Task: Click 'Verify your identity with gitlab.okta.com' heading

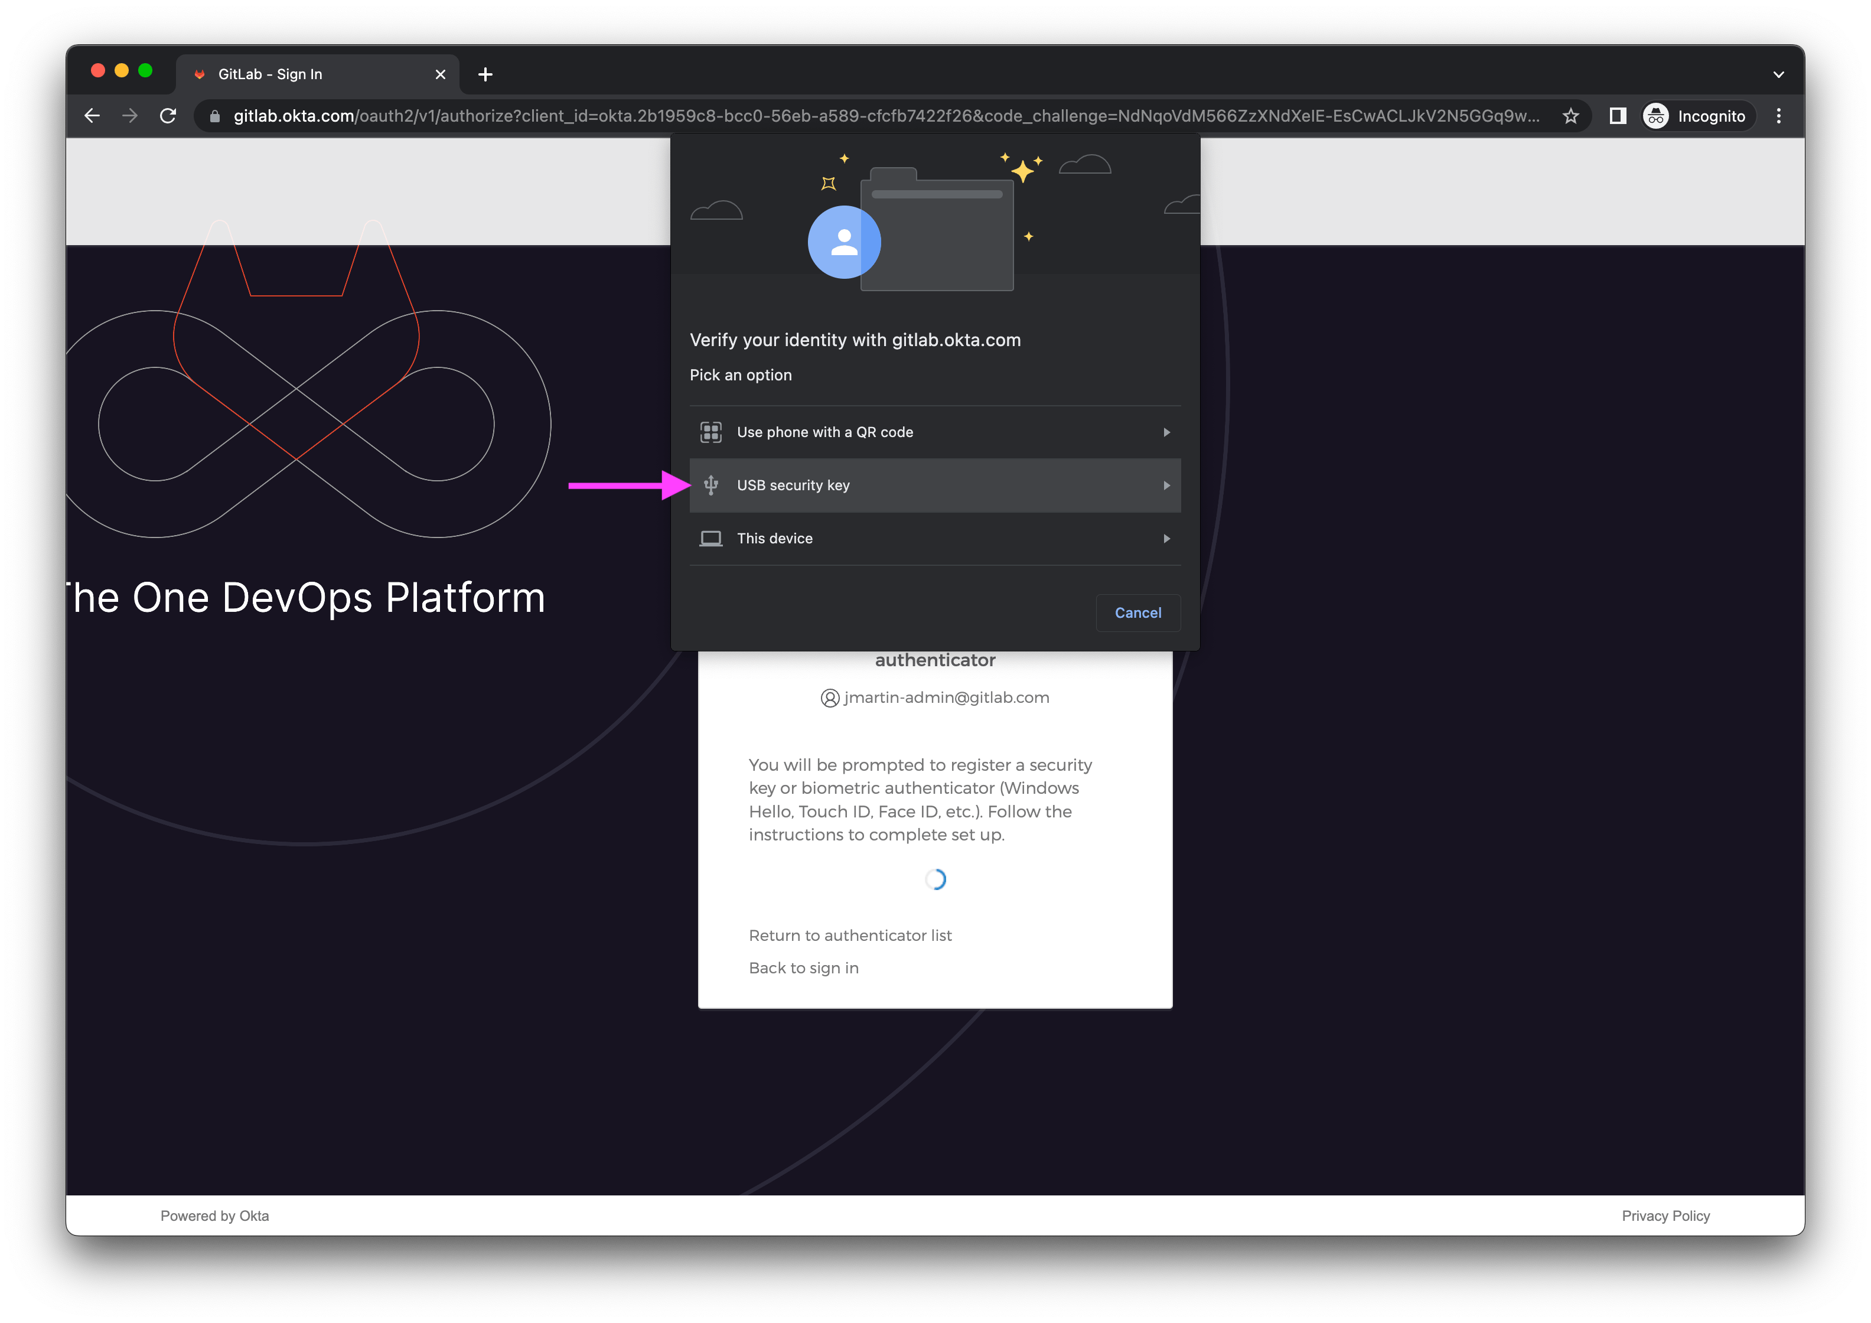Action: pos(855,340)
